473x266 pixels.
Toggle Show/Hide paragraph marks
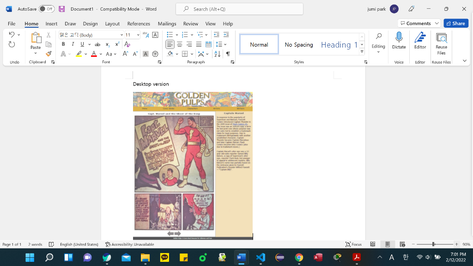coord(228,54)
